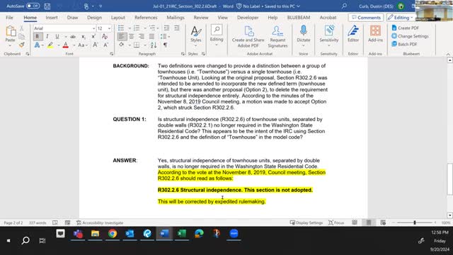This screenshot has width=453, height=255.
Task: Click Bluebeam Create PDF
Action: tap(405, 28)
